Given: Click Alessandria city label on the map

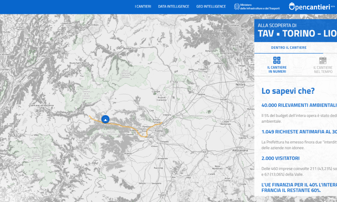Looking at the screenshot, I should [240, 151].
